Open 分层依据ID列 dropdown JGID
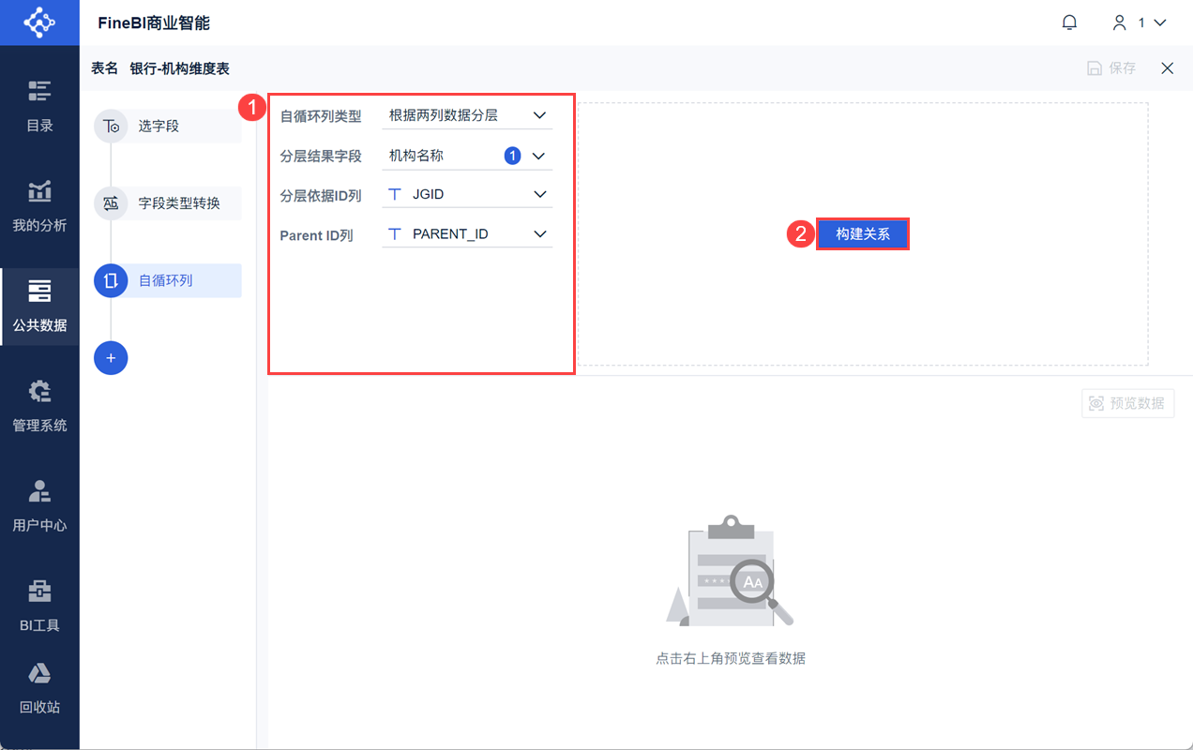Image resolution: width=1193 pixels, height=750 pixels. click(467, 194)
